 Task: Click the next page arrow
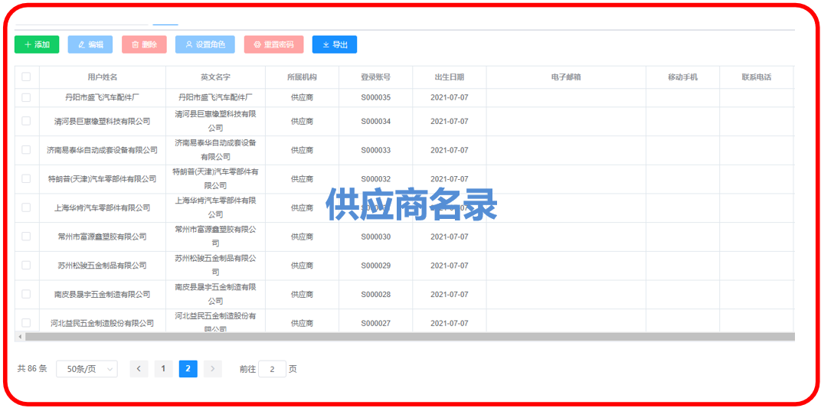(213, 369)
